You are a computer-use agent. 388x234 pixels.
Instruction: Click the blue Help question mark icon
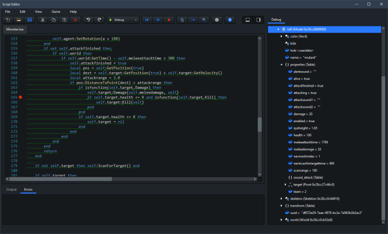click(x=230, y=20)
